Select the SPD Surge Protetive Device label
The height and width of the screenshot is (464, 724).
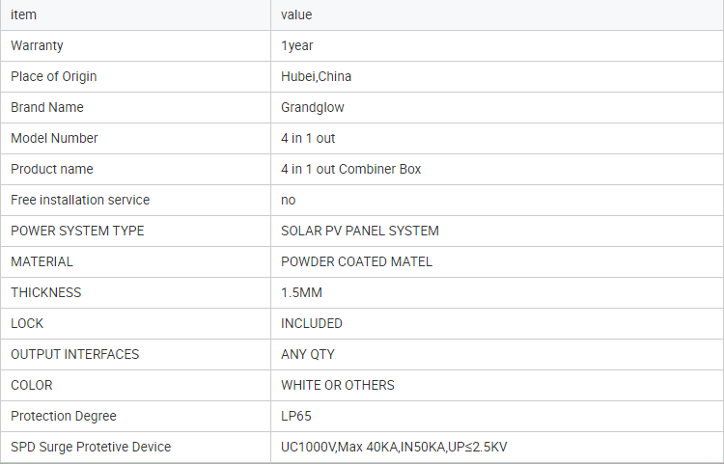91,448
